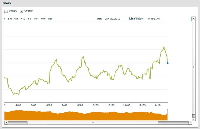Uncheck the VTSMX comparison checkbox
200x129 pixels.
click(x=21, y=11)
